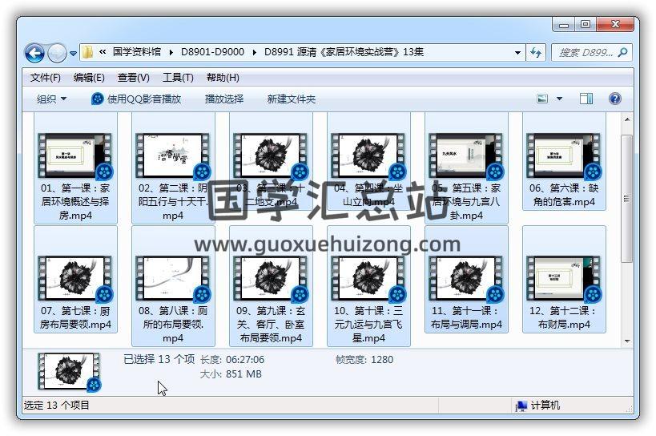Click the folder icon in the address bar
656x436 pixels.
tap(88, 52)
